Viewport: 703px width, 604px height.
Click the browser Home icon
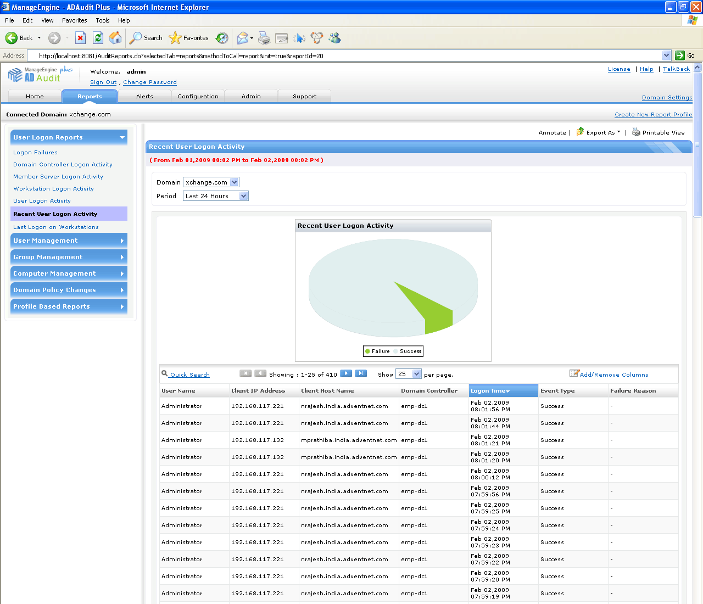click(x=115, y=38)
